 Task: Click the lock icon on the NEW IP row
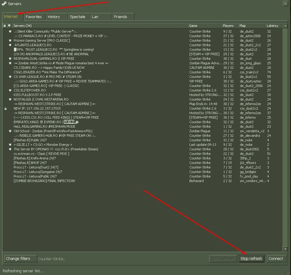5,109
